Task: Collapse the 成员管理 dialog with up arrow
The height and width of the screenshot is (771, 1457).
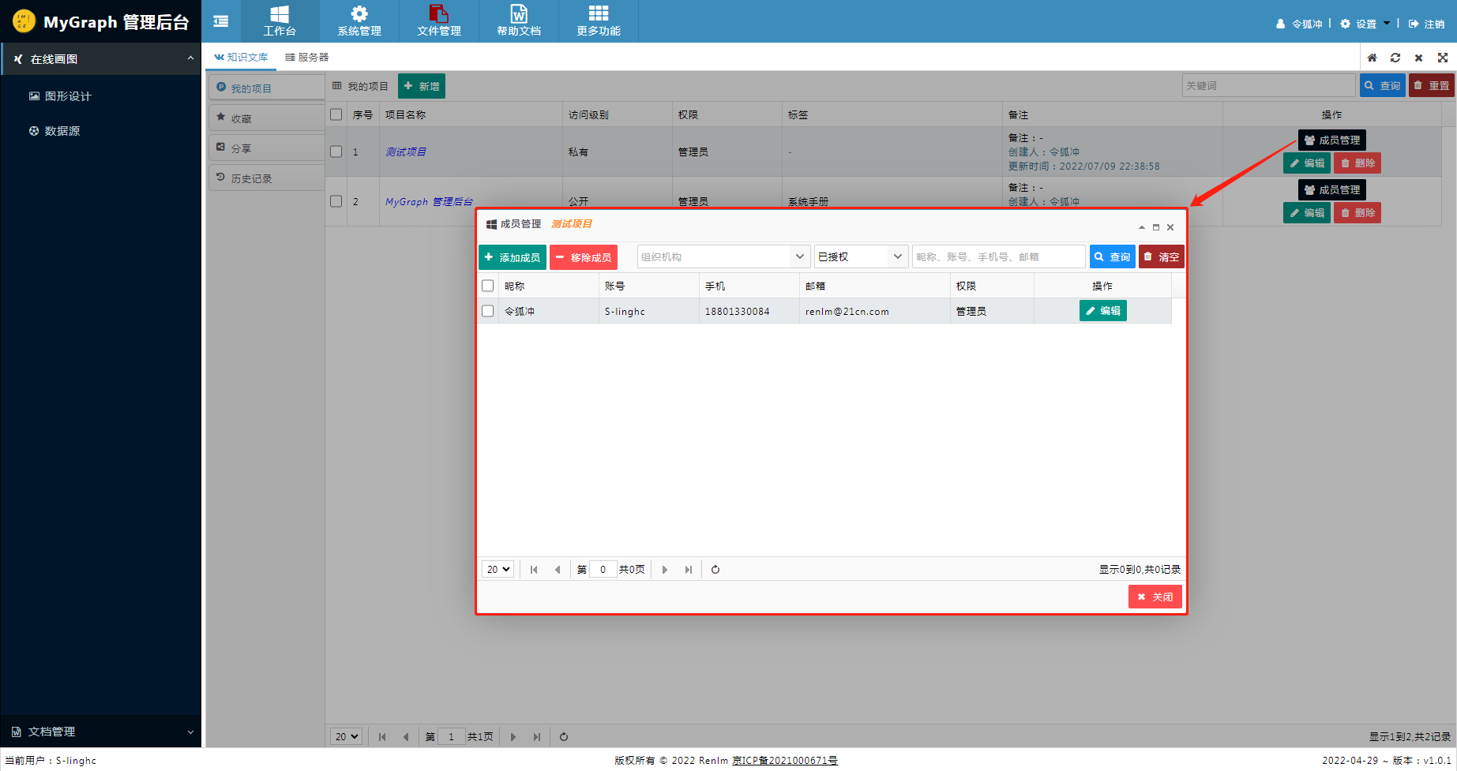Action: coord(1142,227)
